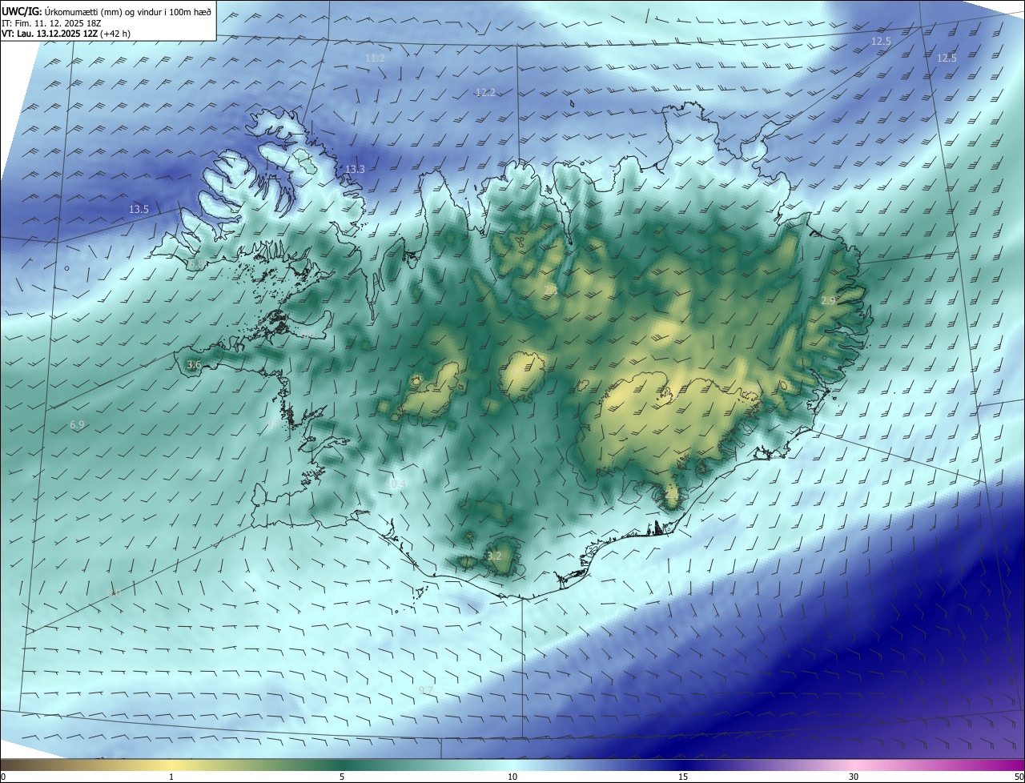Click the color scale tick label 0
This screenshot has height=783, width=1025.
tap(3, 777)
